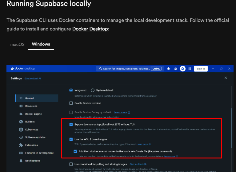This screenshot has height=172, width=236.
Task: Switch to the macOS tab
Action: (x=17, y=44)
